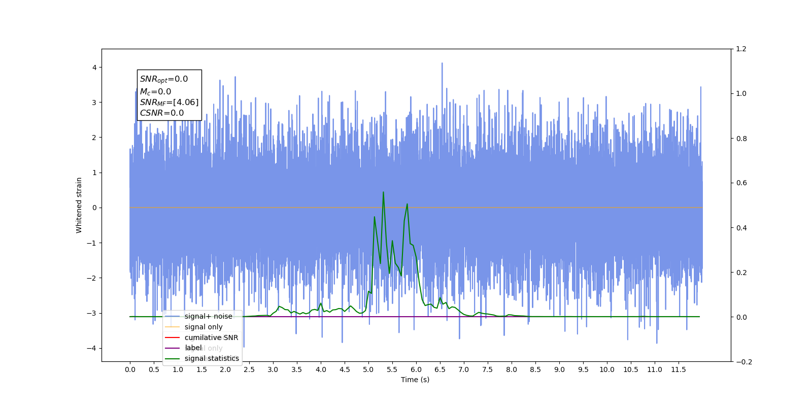Screen dimensions: 812x406
Task: Click x-axis tick label 0.0
Action: pyautogui.click(x=130, y=369)
